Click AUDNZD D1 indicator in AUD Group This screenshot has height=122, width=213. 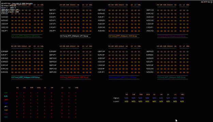[x=132, y=21]
